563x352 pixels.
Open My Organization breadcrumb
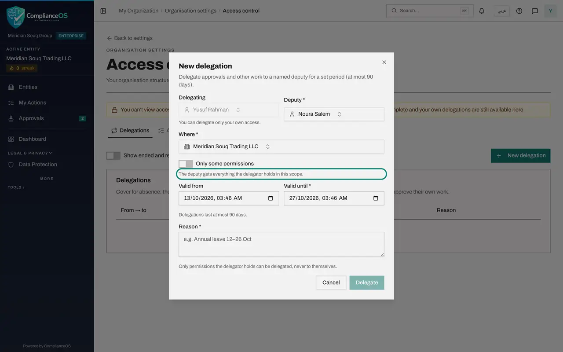pos(139,11)
